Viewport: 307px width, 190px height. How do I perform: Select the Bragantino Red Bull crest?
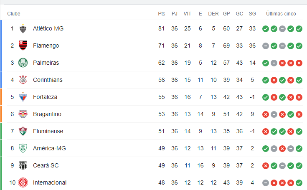click(x=23, y=114)
